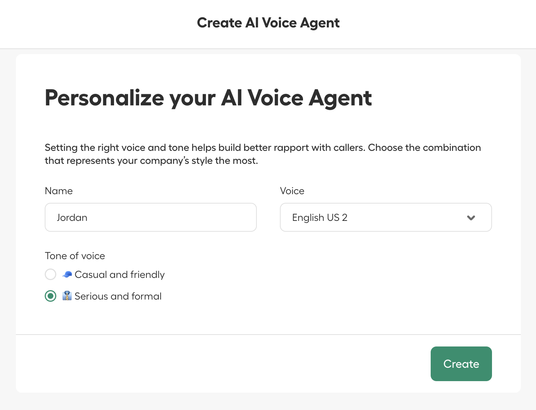Screen dimensions: 536x410
Task: Click the English US 2 text
Action: pyautogui.click(x=320, y=218)
